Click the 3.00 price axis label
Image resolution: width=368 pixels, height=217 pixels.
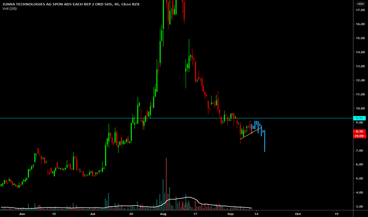point(359,207)
